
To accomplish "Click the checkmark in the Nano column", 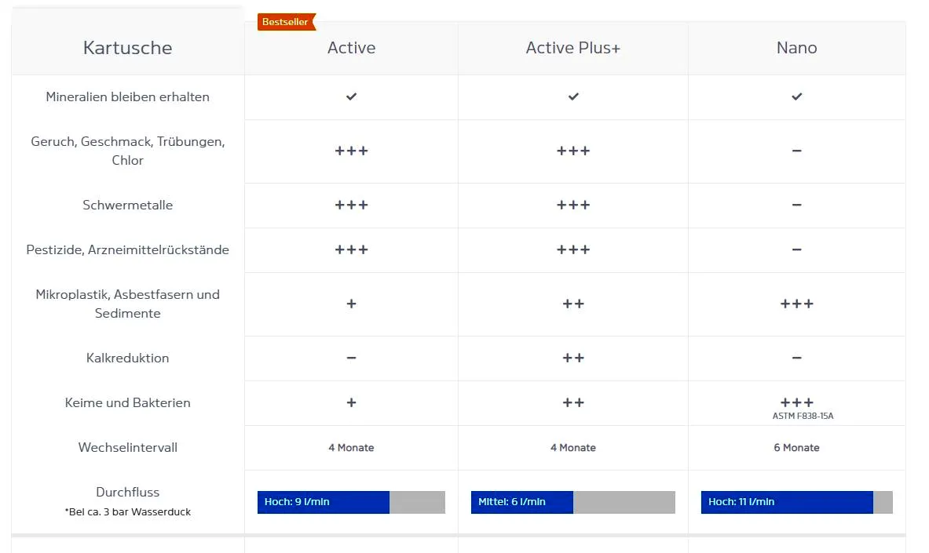I will [796, 96].
